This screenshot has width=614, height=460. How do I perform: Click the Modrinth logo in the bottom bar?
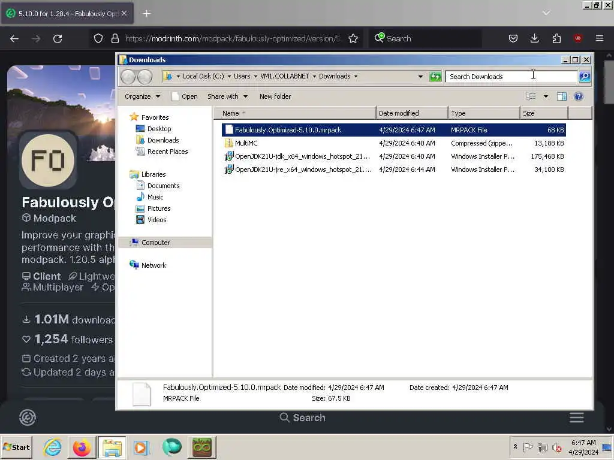coord(28,417)
